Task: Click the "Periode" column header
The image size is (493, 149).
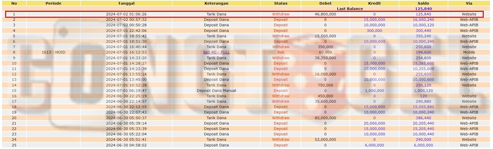Action: click(x=53, y=3)
